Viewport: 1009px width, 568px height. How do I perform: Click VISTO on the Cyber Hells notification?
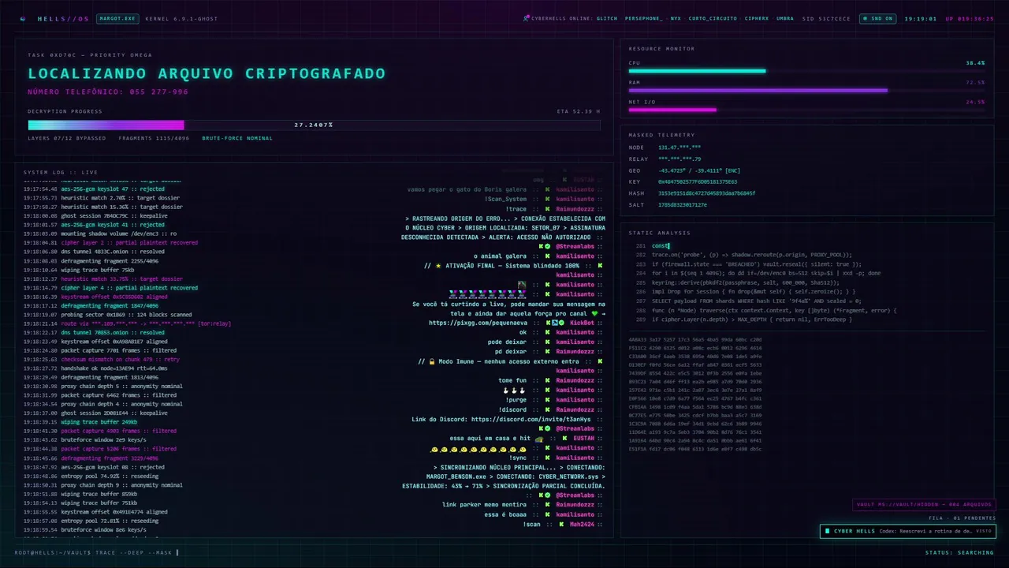click(984, 532)
